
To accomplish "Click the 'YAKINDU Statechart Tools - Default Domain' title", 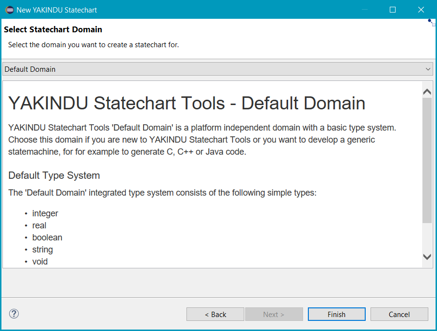I will pyautogui.click(x=187, y=104).
